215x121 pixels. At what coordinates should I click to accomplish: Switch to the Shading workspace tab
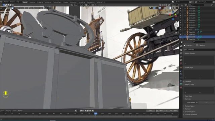(66, 2)
